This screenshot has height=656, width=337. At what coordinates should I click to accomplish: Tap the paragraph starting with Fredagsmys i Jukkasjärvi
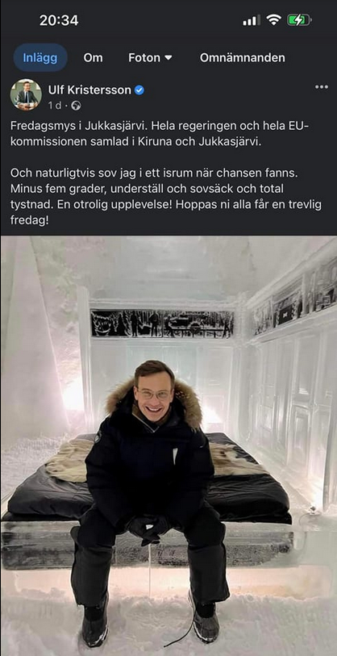point(154,134)
